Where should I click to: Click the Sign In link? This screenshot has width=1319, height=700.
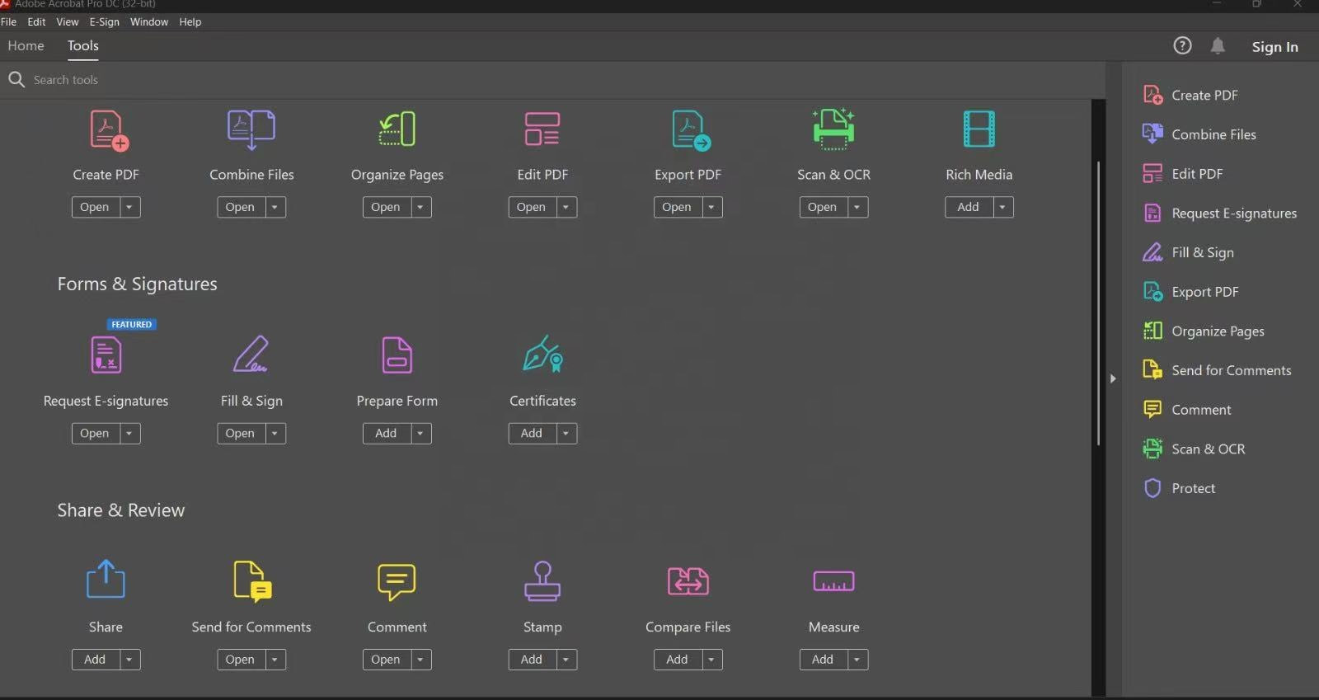(x=1274, y=47)
